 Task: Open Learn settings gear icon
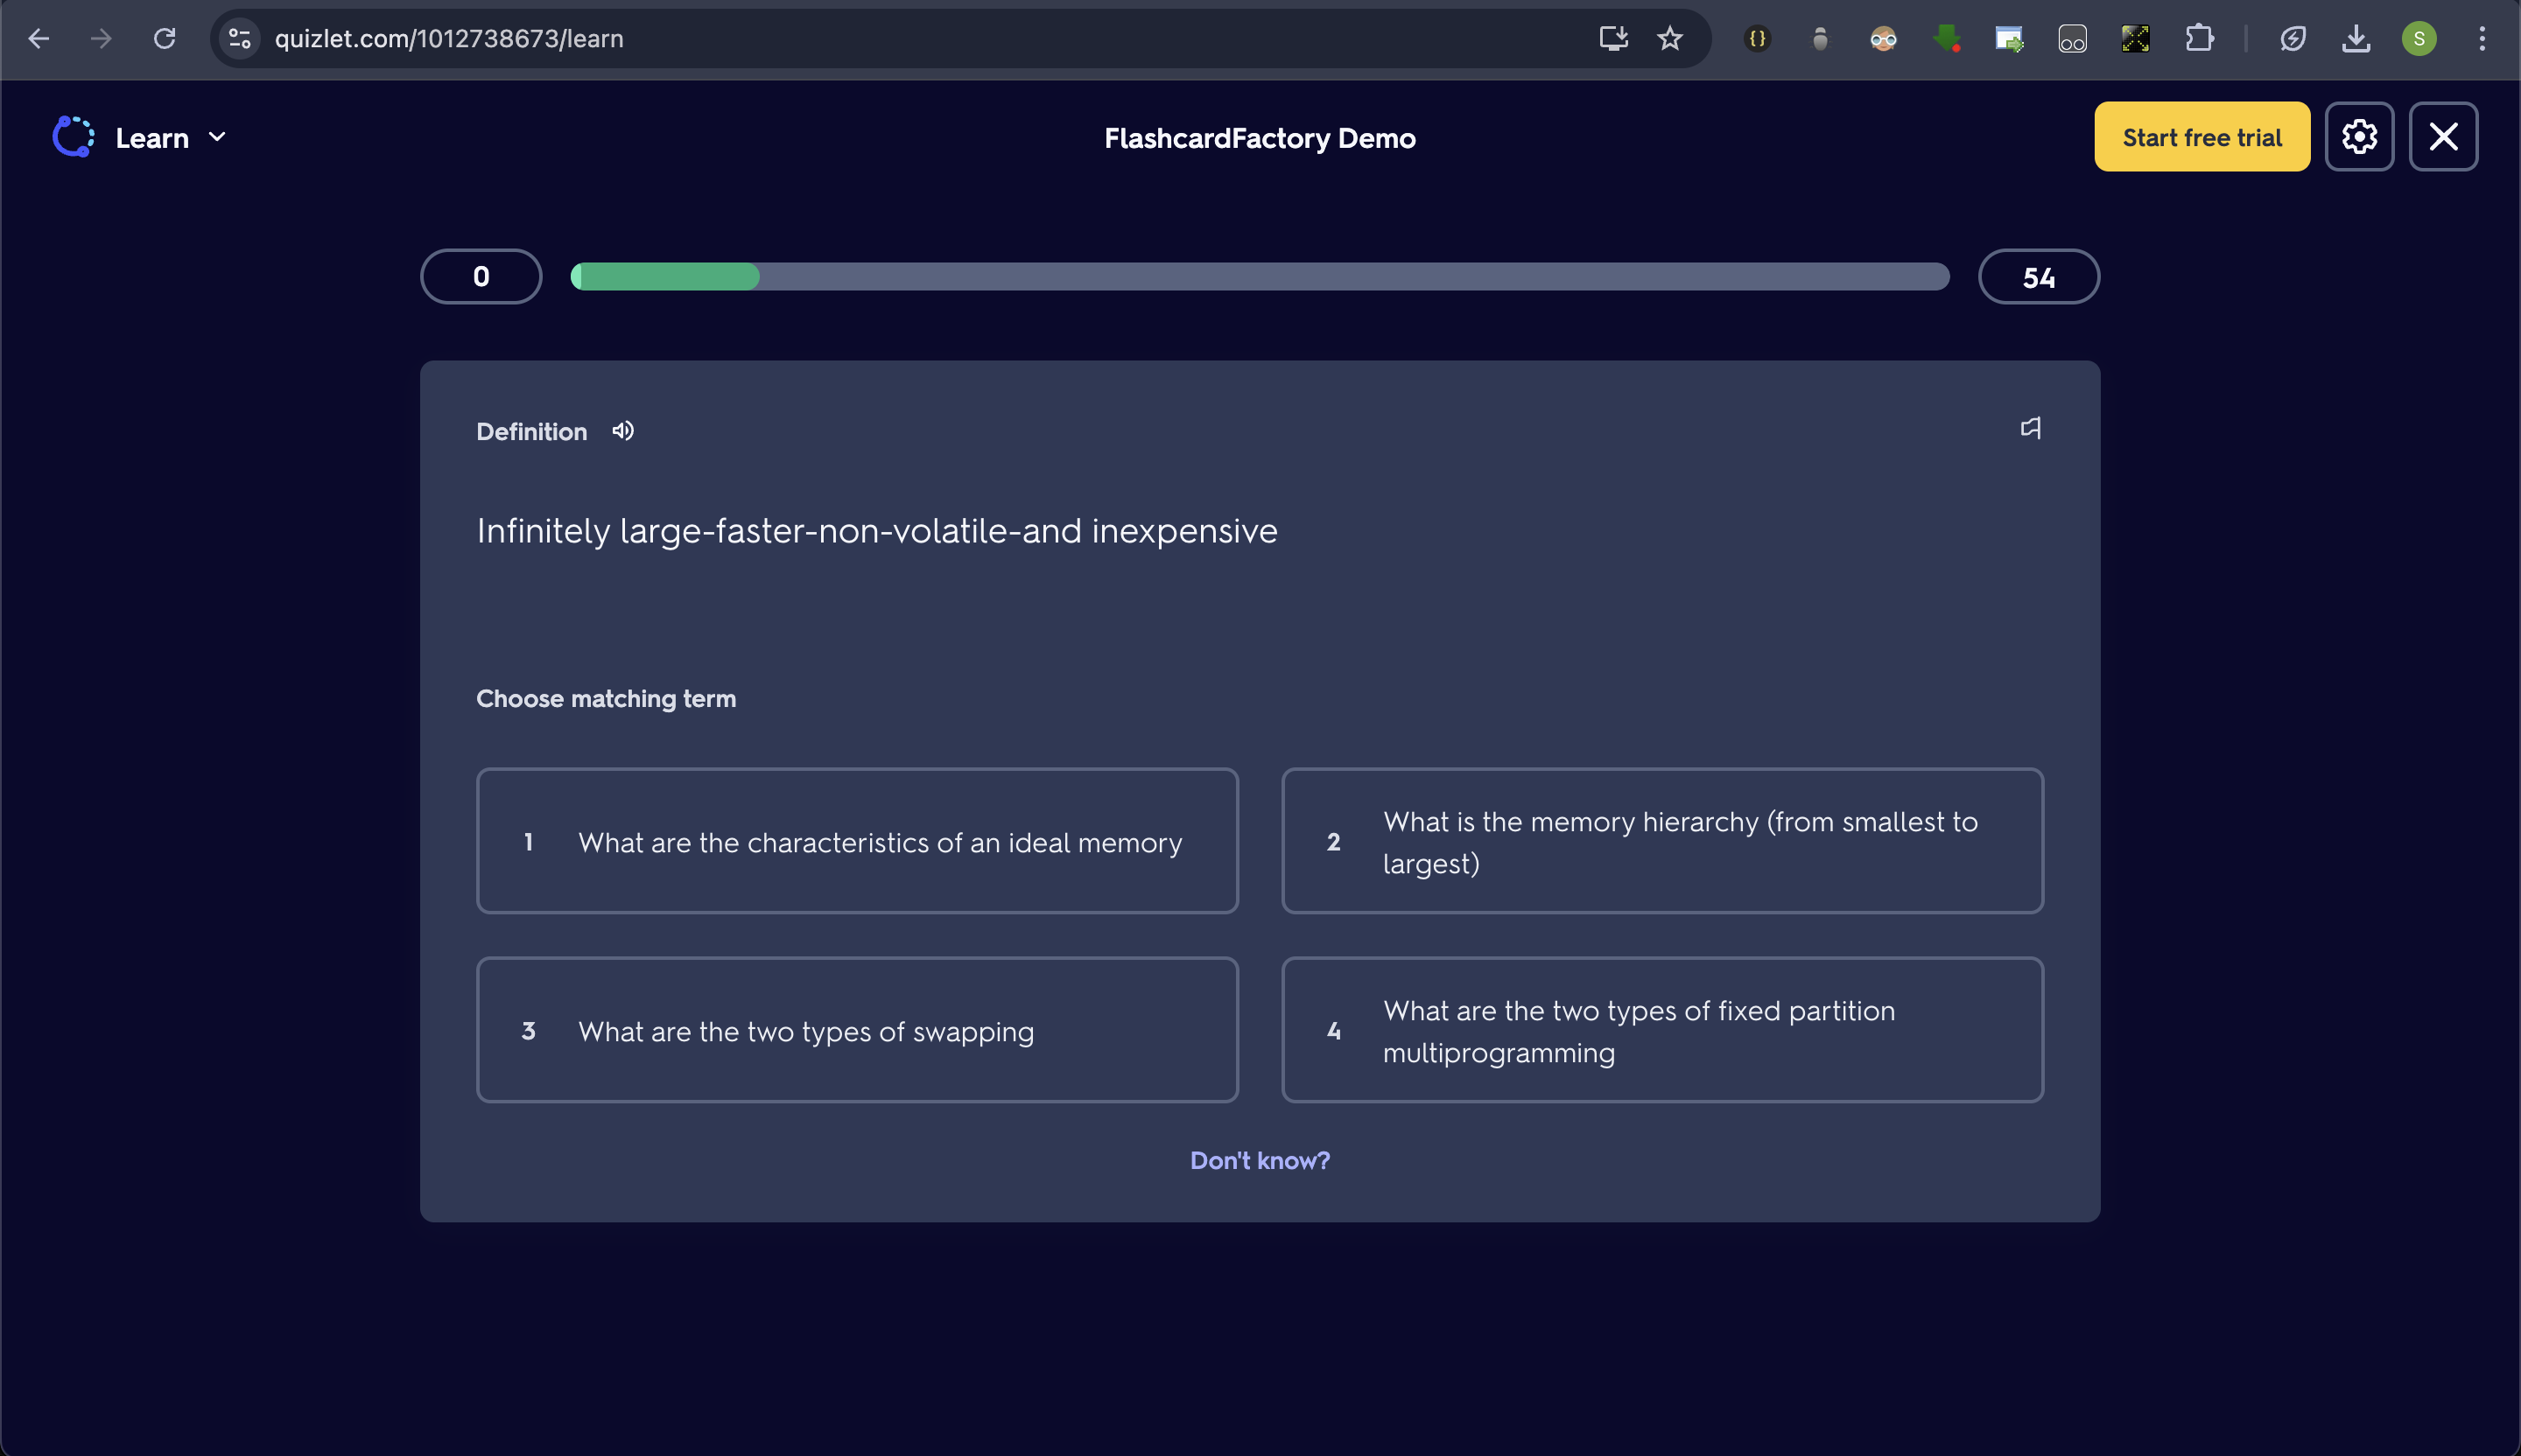click(x=2358, y=137)
